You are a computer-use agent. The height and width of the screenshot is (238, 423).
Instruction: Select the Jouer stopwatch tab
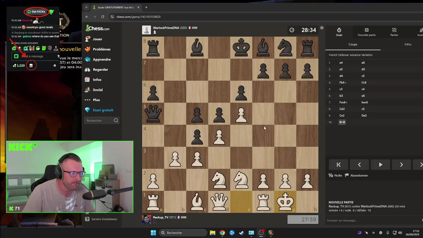tap(339, 32)
